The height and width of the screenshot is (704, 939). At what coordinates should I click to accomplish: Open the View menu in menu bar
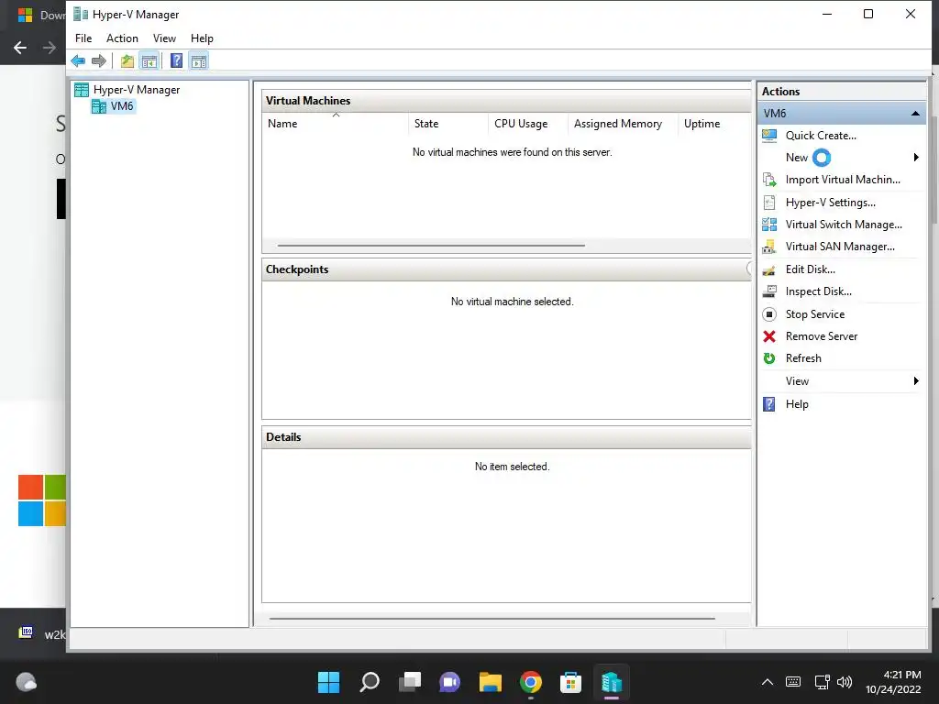(164, 38)
